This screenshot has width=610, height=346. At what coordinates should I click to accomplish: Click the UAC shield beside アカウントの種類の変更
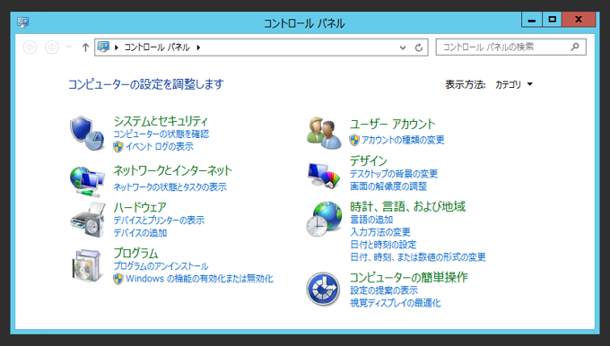[354, 140]
